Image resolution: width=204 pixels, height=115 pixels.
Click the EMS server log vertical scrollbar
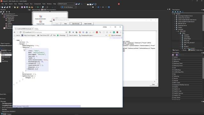click(156, 55)
